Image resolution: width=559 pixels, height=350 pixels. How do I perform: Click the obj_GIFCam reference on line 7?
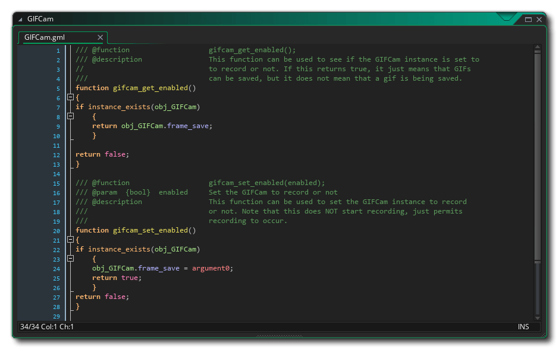[177, 107]
